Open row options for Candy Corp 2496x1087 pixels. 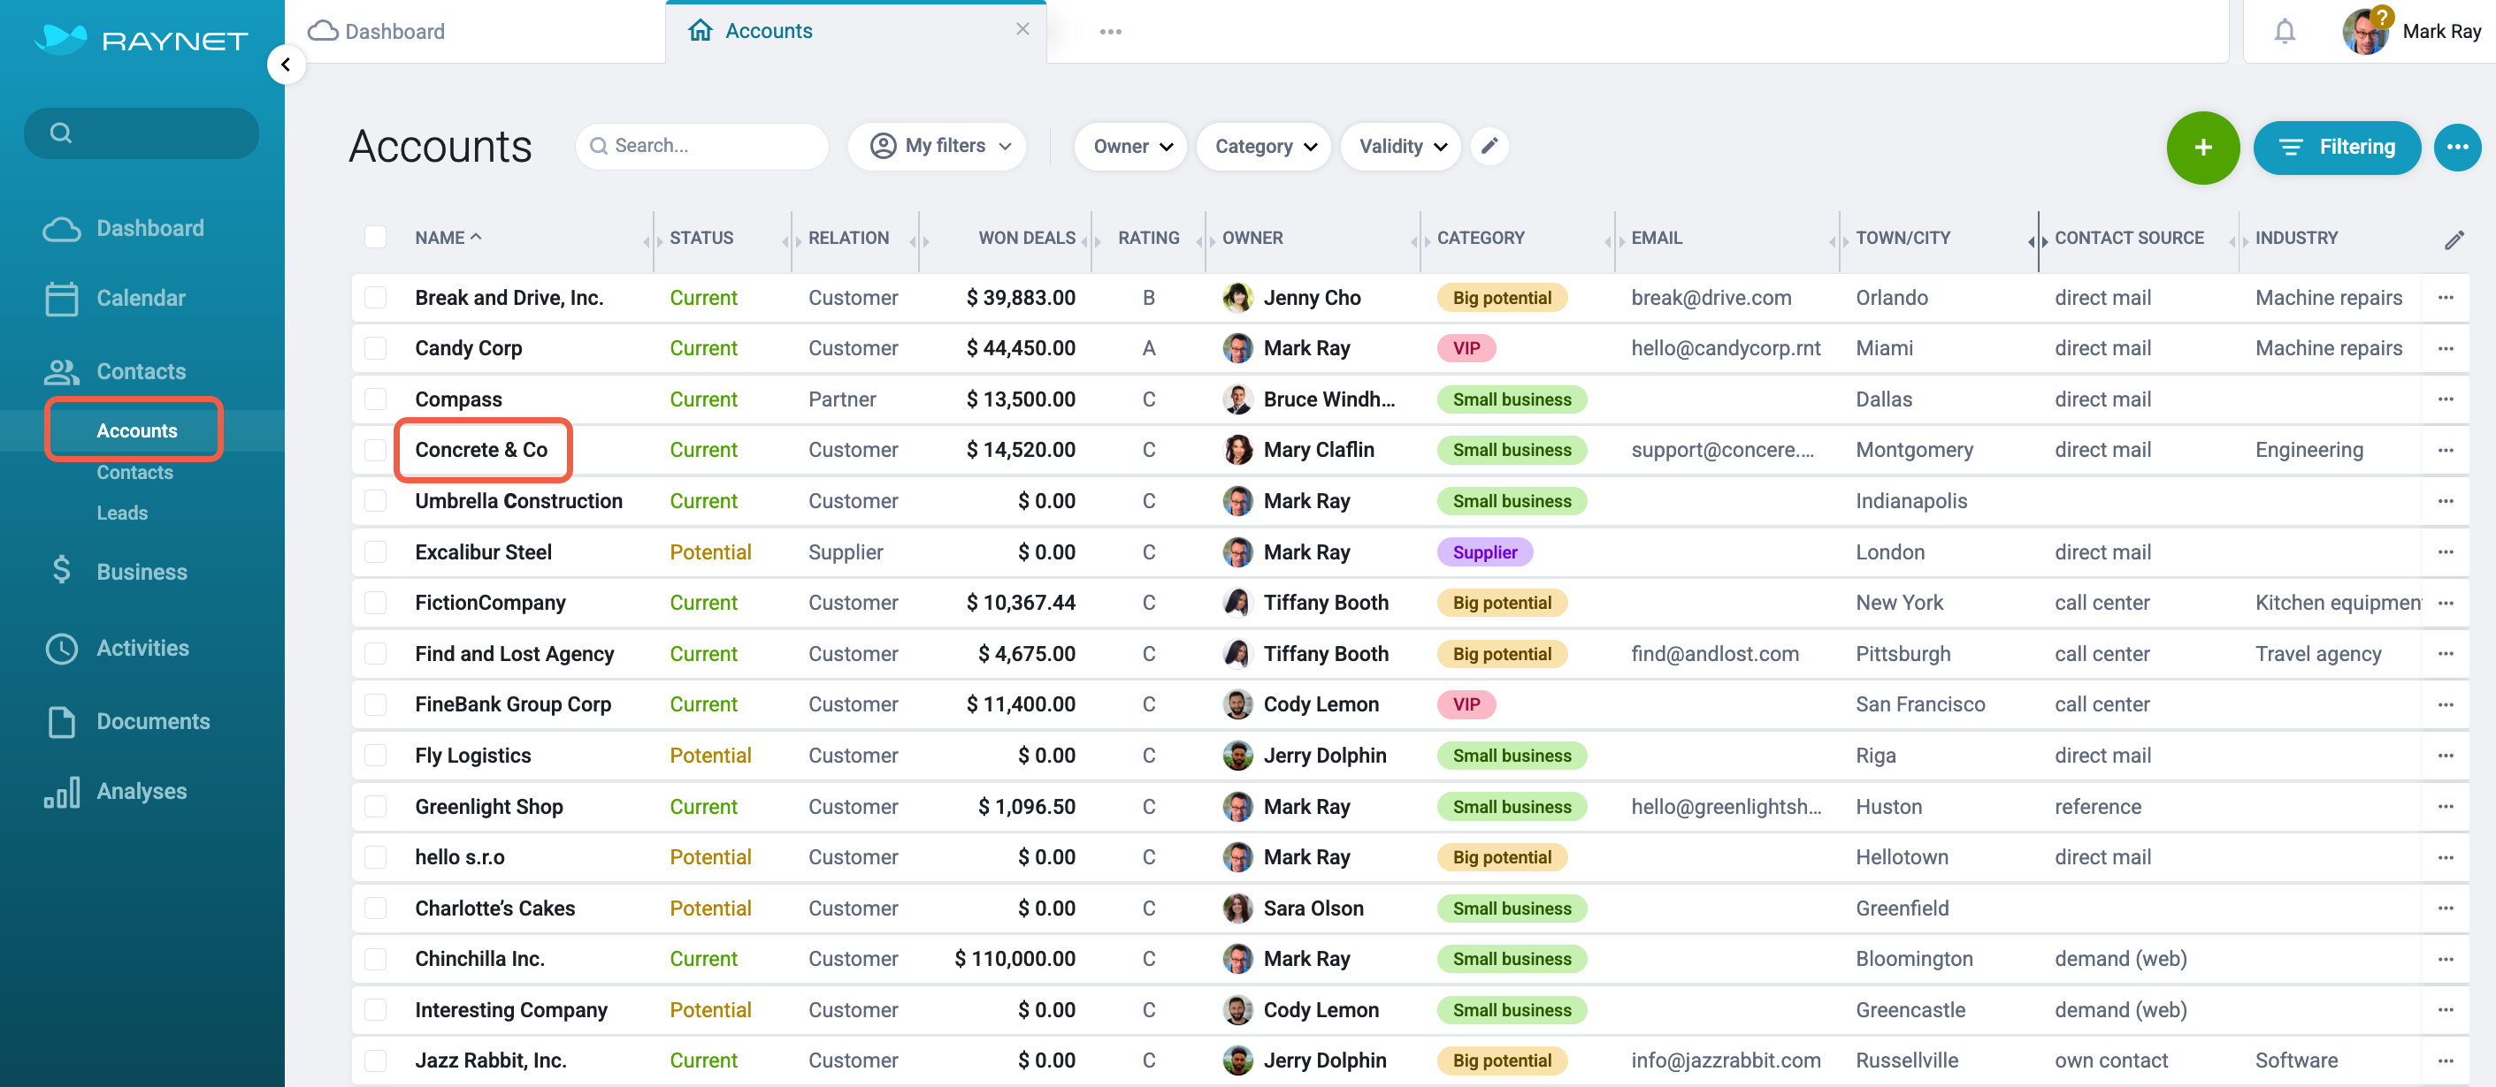coord(2445,348)
